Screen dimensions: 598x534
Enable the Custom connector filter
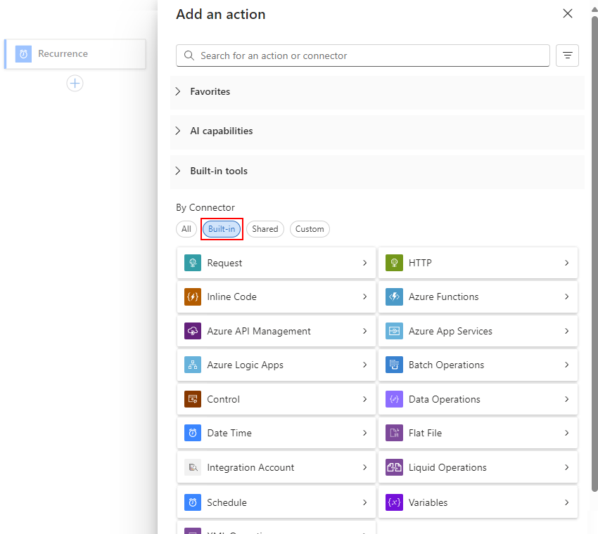pyautogui.click(x=310, y=229)
